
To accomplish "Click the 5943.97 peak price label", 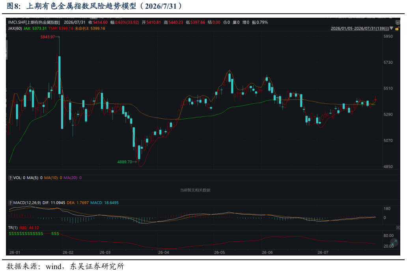I will click(47, 37).
